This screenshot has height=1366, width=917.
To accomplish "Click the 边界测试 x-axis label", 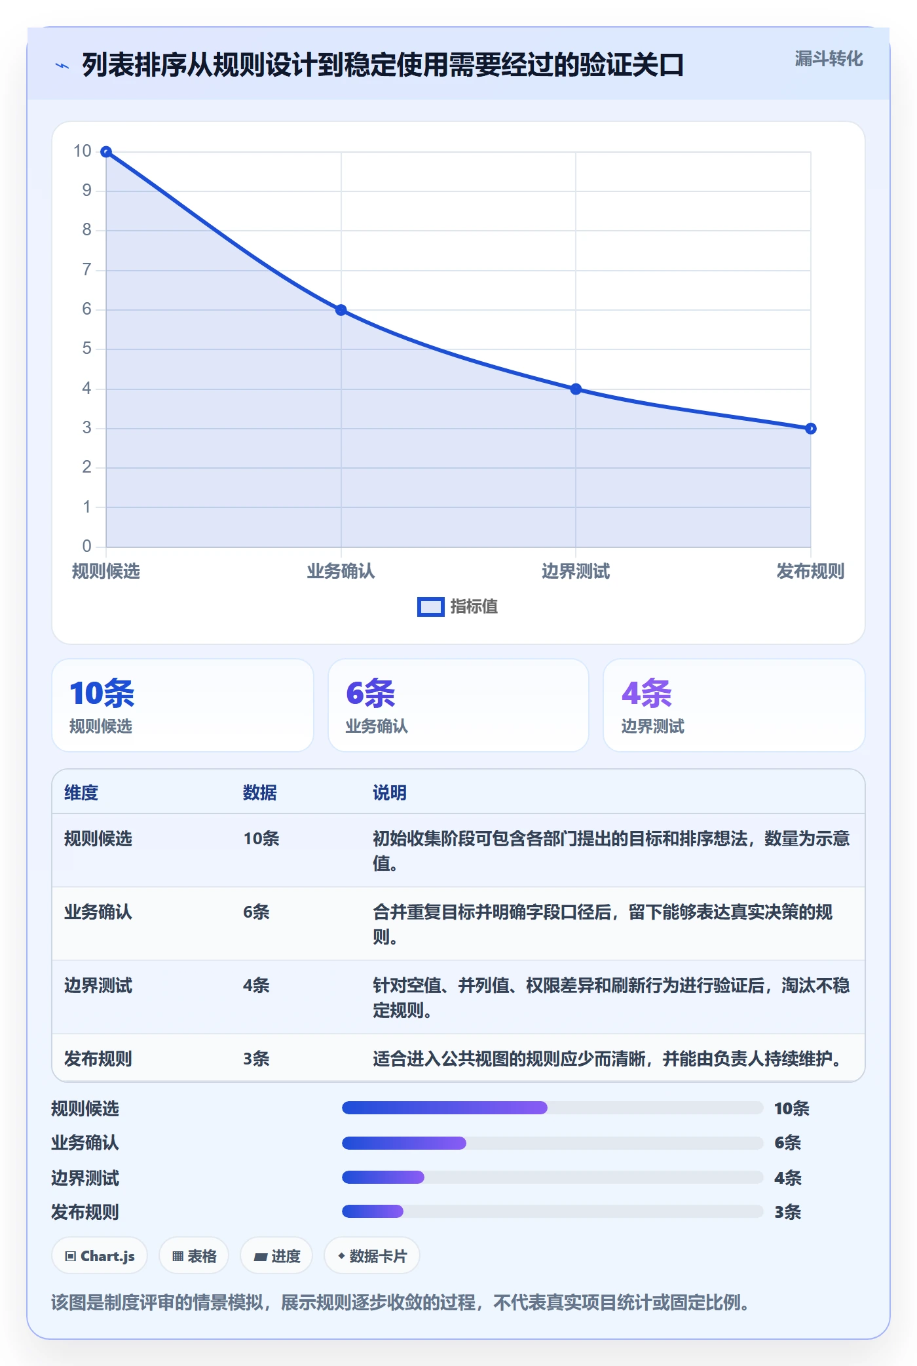I will [x=576, y=572].
